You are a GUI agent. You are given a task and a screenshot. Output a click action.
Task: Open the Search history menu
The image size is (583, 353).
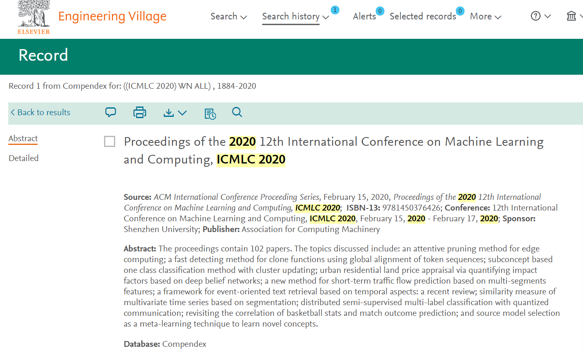coord(296,17)
